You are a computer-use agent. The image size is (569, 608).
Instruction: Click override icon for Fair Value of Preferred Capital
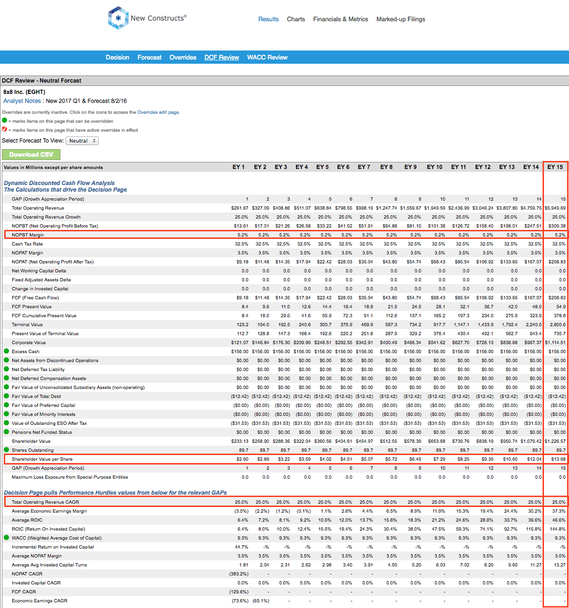coord(7,405)
